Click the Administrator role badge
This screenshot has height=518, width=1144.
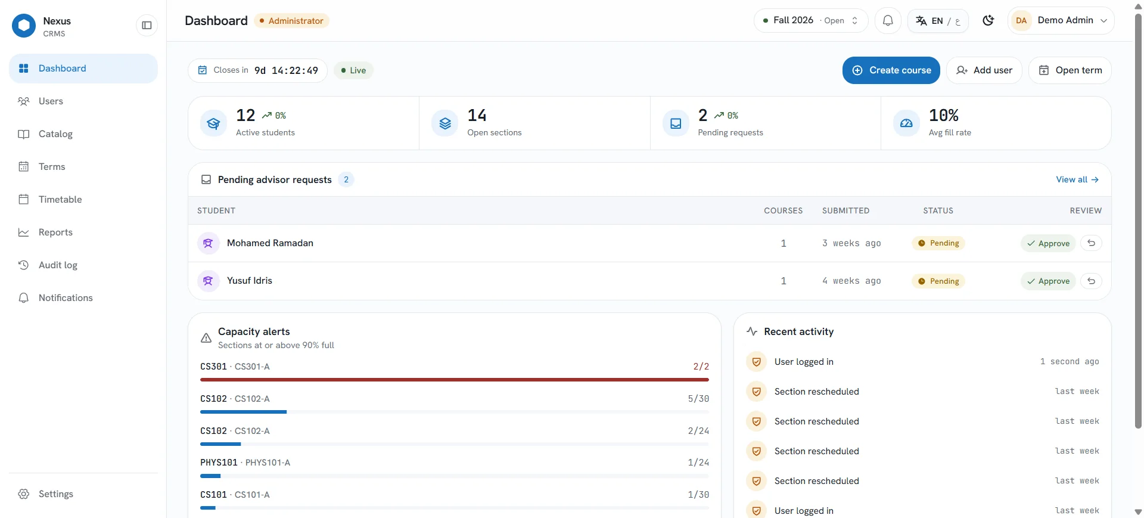291,21
